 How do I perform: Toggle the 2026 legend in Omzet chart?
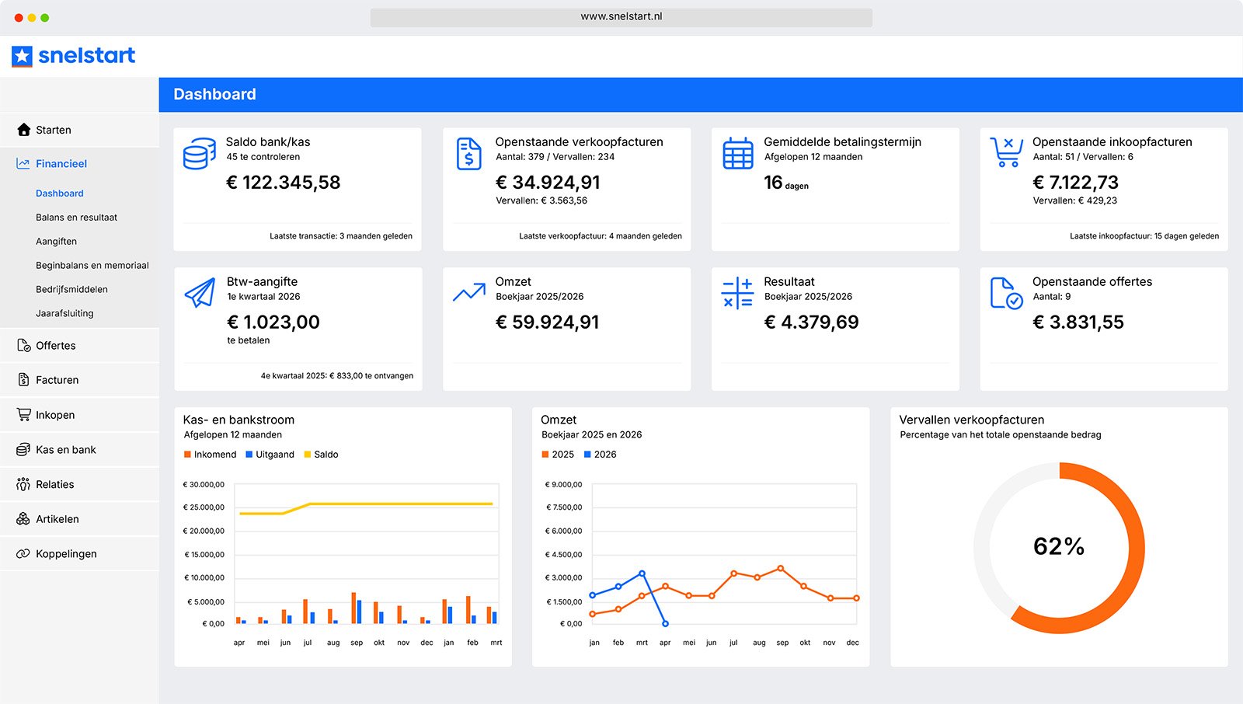coord(600,455)
